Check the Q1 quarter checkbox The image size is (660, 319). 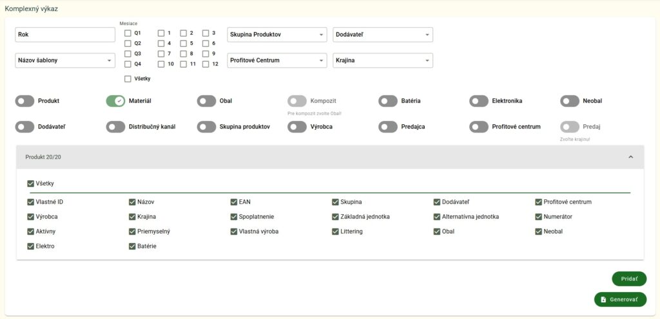pos(128,33)
